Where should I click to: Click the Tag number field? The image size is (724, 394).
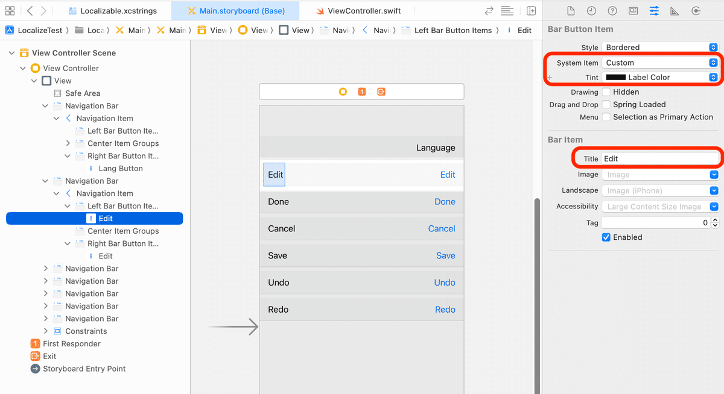pos(656,222)
